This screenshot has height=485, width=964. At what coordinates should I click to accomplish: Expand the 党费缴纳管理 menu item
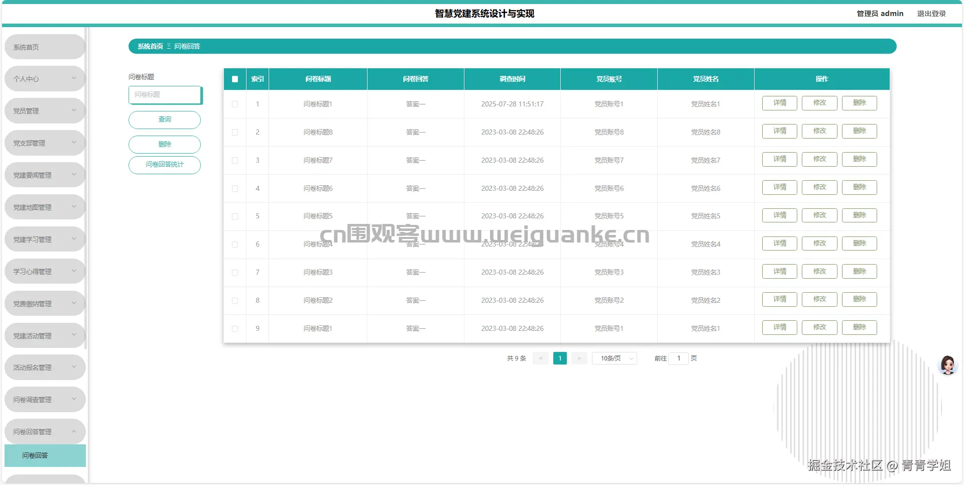coord(45,304)
